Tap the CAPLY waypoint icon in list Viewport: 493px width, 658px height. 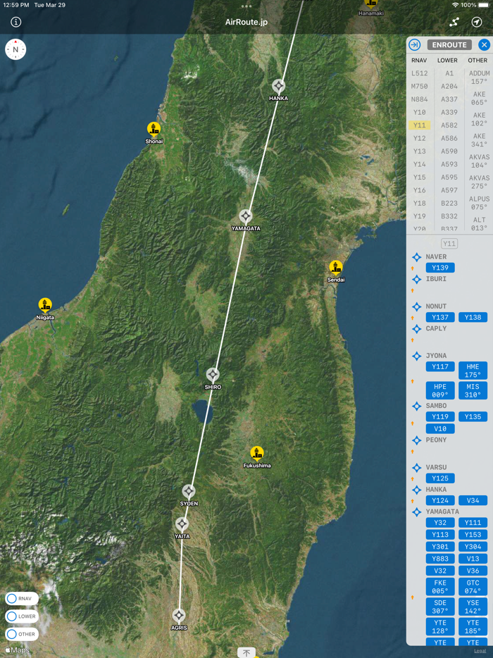(x=417, y=328)
